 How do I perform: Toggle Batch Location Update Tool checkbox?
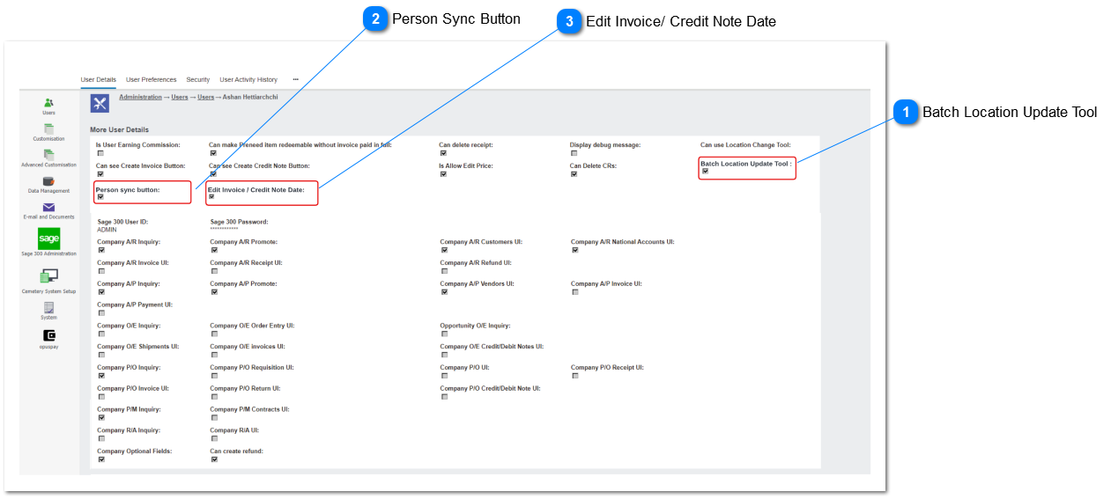pyautogui.click(x=705, y=172)
